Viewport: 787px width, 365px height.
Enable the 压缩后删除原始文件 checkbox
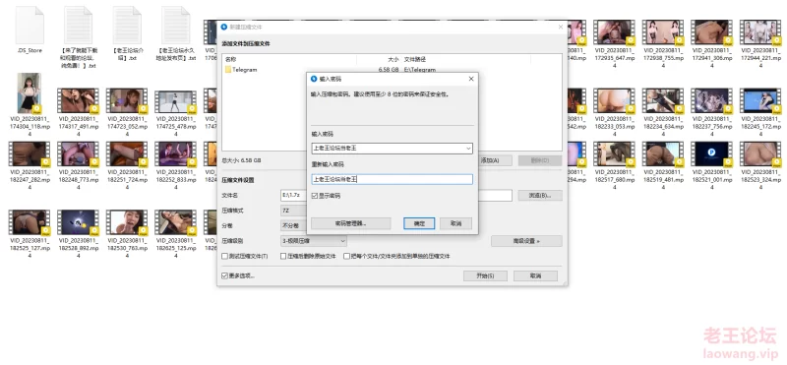283,256
